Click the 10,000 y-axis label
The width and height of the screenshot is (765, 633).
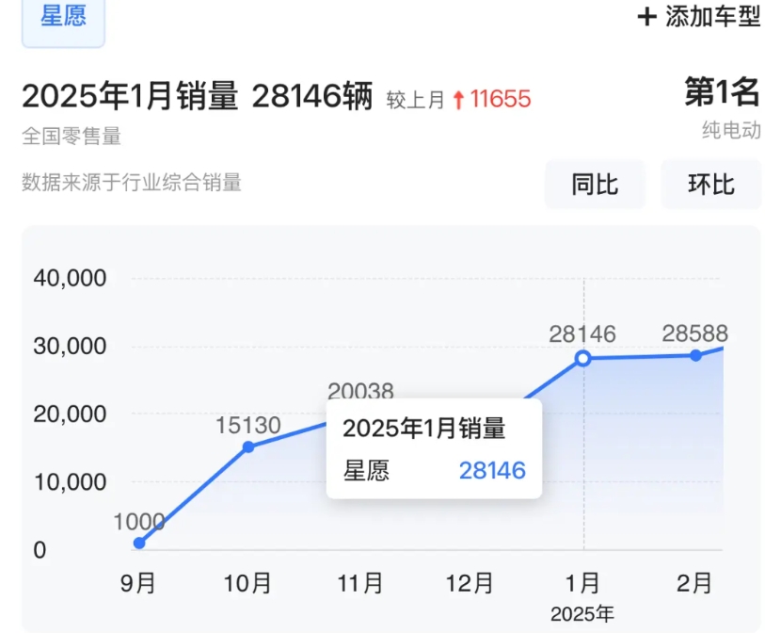tap(70, 482)
